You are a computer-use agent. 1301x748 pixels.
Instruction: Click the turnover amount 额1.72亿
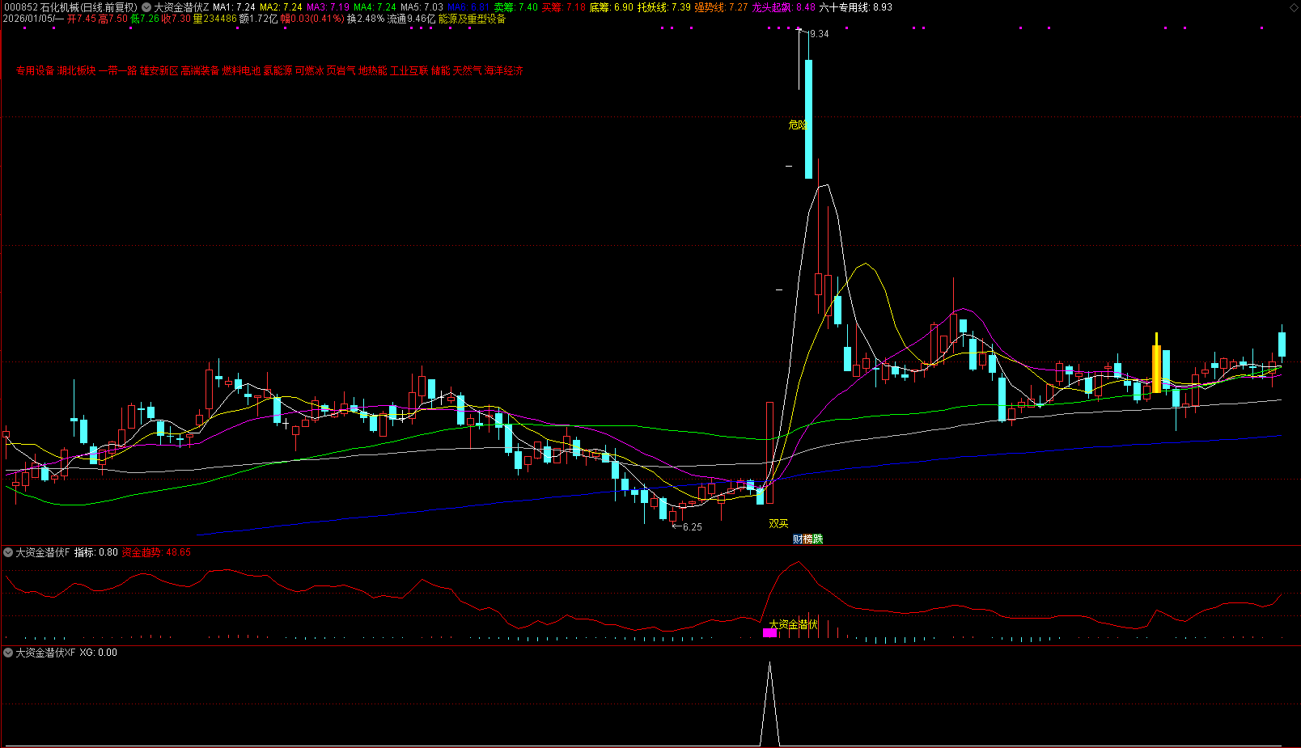pos(259,19)
